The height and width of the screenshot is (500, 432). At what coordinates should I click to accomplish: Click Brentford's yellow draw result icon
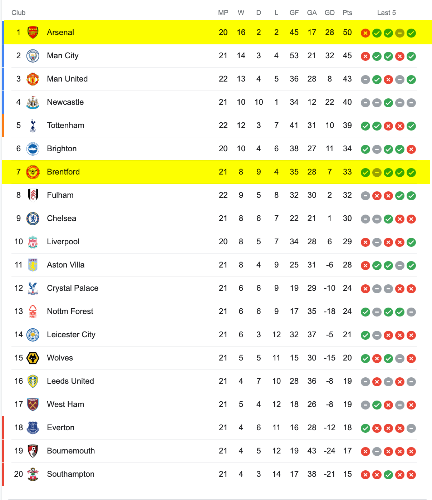[x=377, y=173]
